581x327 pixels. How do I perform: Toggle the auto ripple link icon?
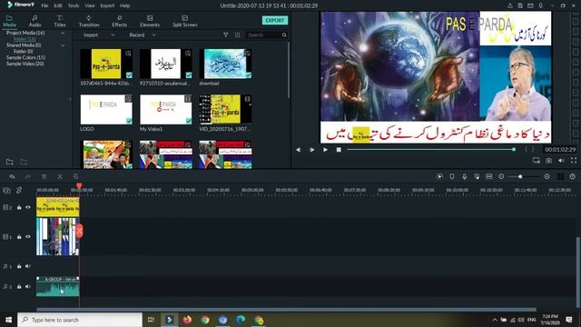coord(19,191)
